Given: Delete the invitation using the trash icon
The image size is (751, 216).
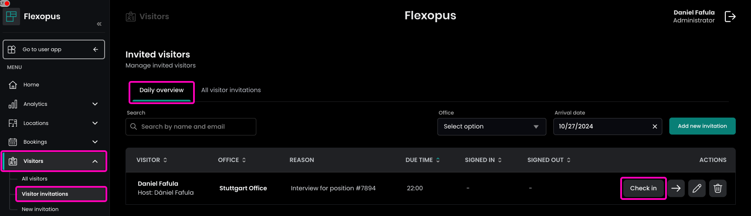Looking at the screenshot, I should coord(718,188).
